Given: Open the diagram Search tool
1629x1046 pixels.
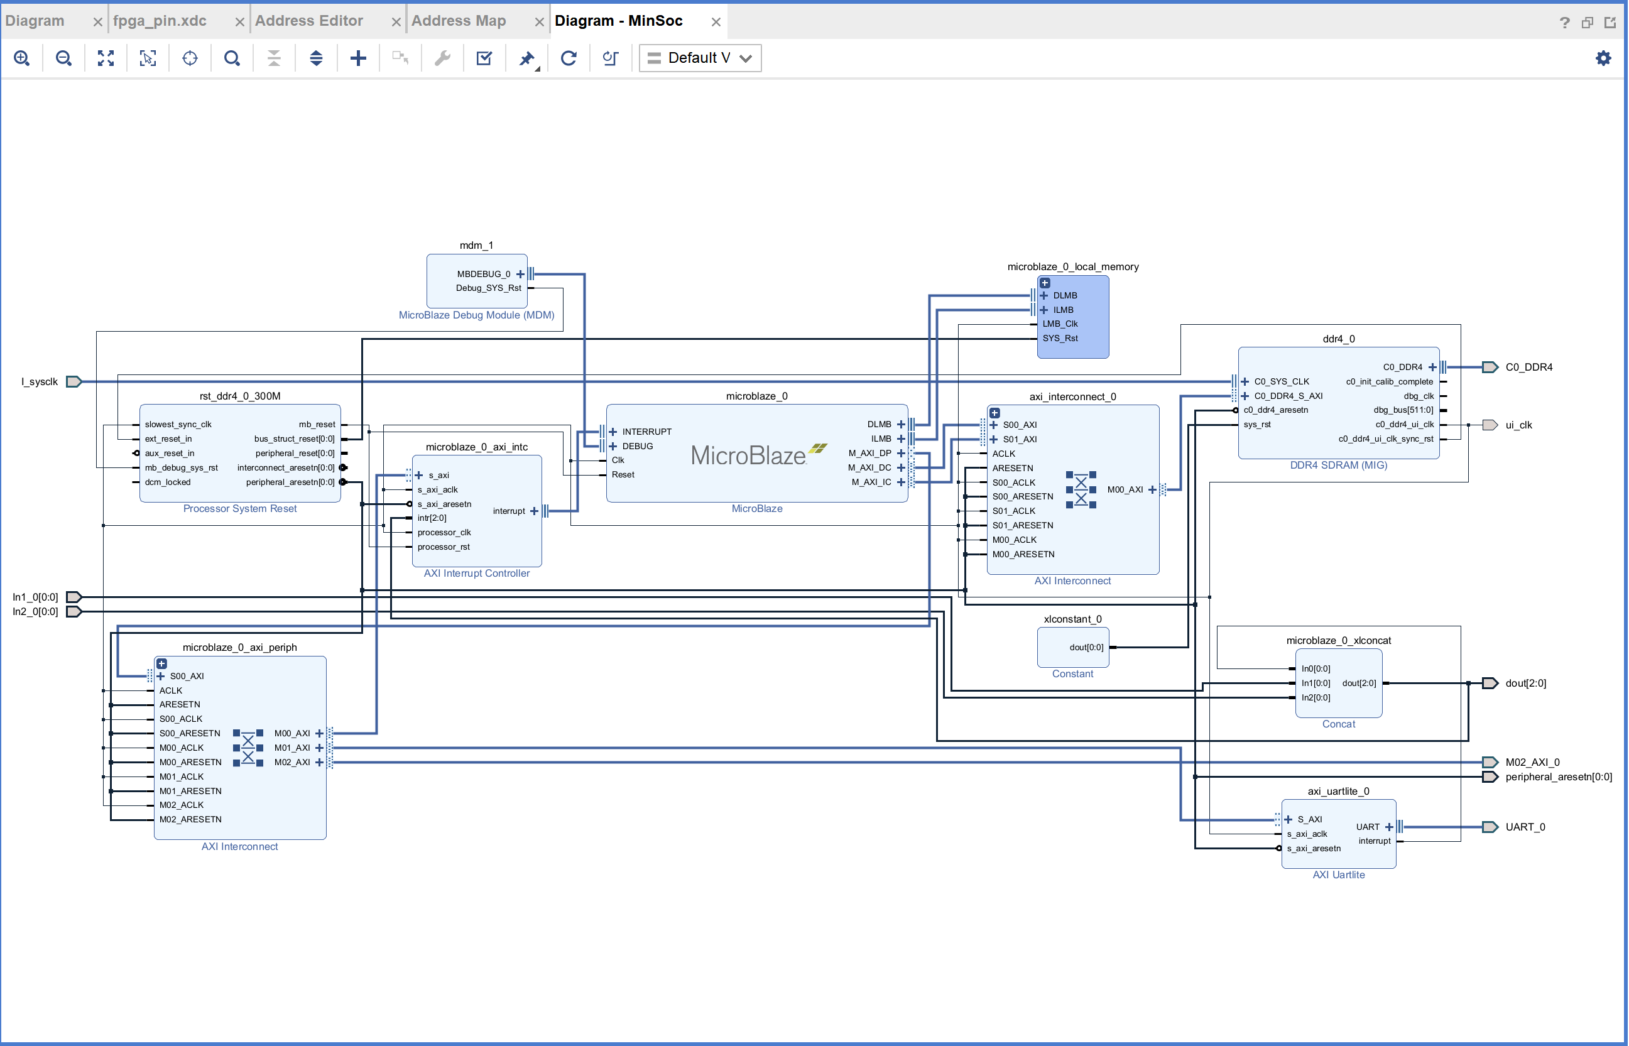Looking at the screenshot, I should point(232,58).
